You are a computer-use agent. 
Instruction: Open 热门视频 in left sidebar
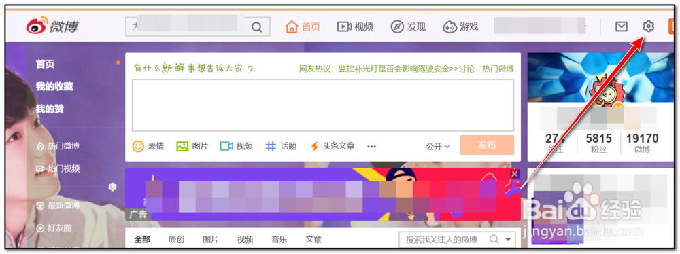coord(58,168)
